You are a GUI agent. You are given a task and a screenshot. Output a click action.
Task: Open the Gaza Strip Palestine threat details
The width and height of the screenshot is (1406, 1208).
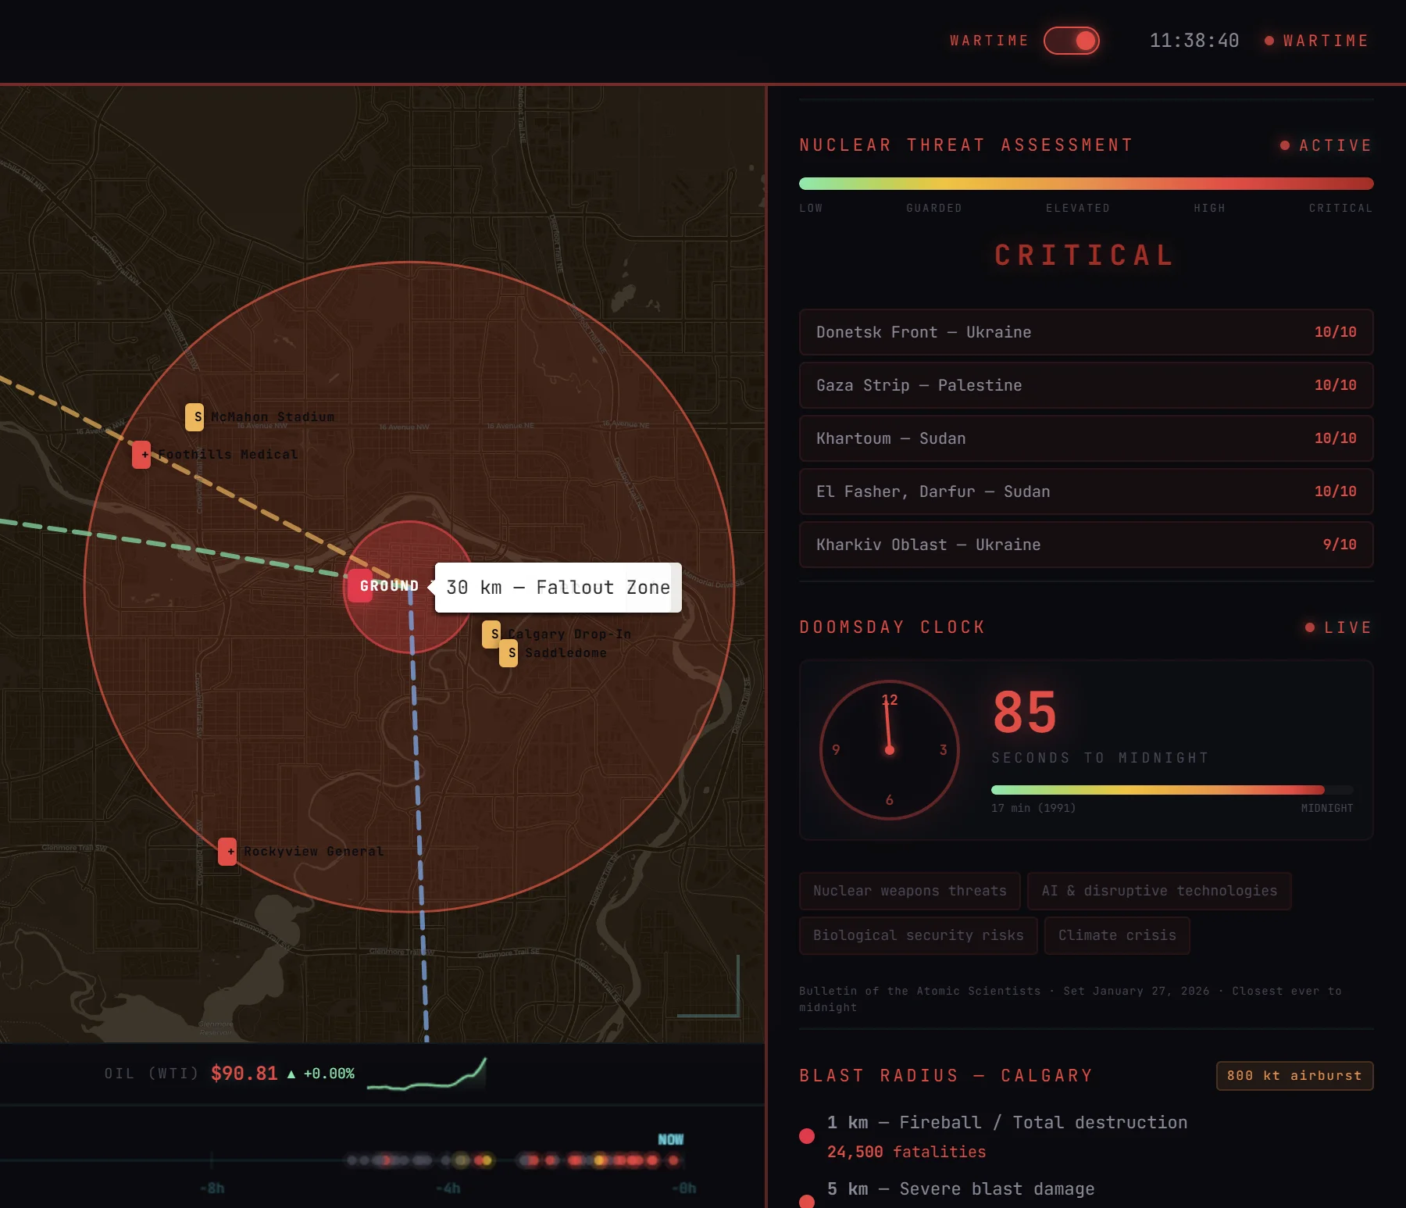pos(1085,385)
